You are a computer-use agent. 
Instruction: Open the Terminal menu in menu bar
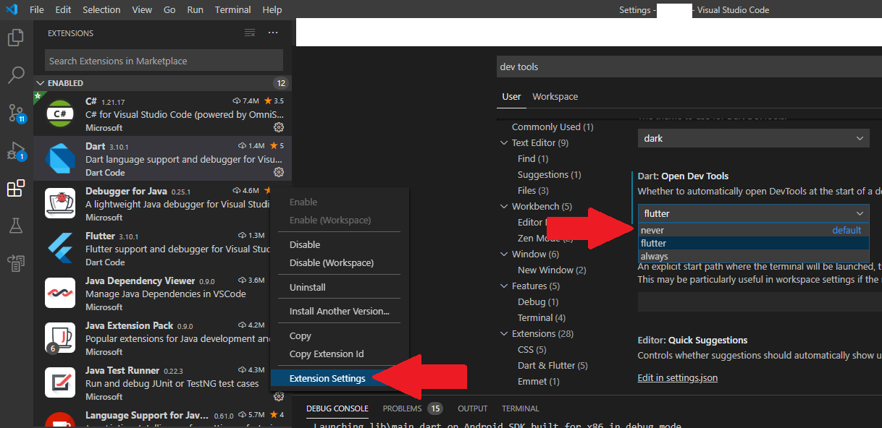pyautogui.click(x=233, y=9)
